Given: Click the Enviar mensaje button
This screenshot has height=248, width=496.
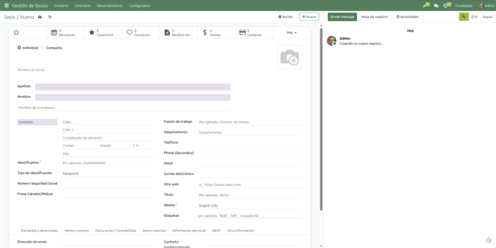Looking at the screenshot, I should [x=342, y=17].
